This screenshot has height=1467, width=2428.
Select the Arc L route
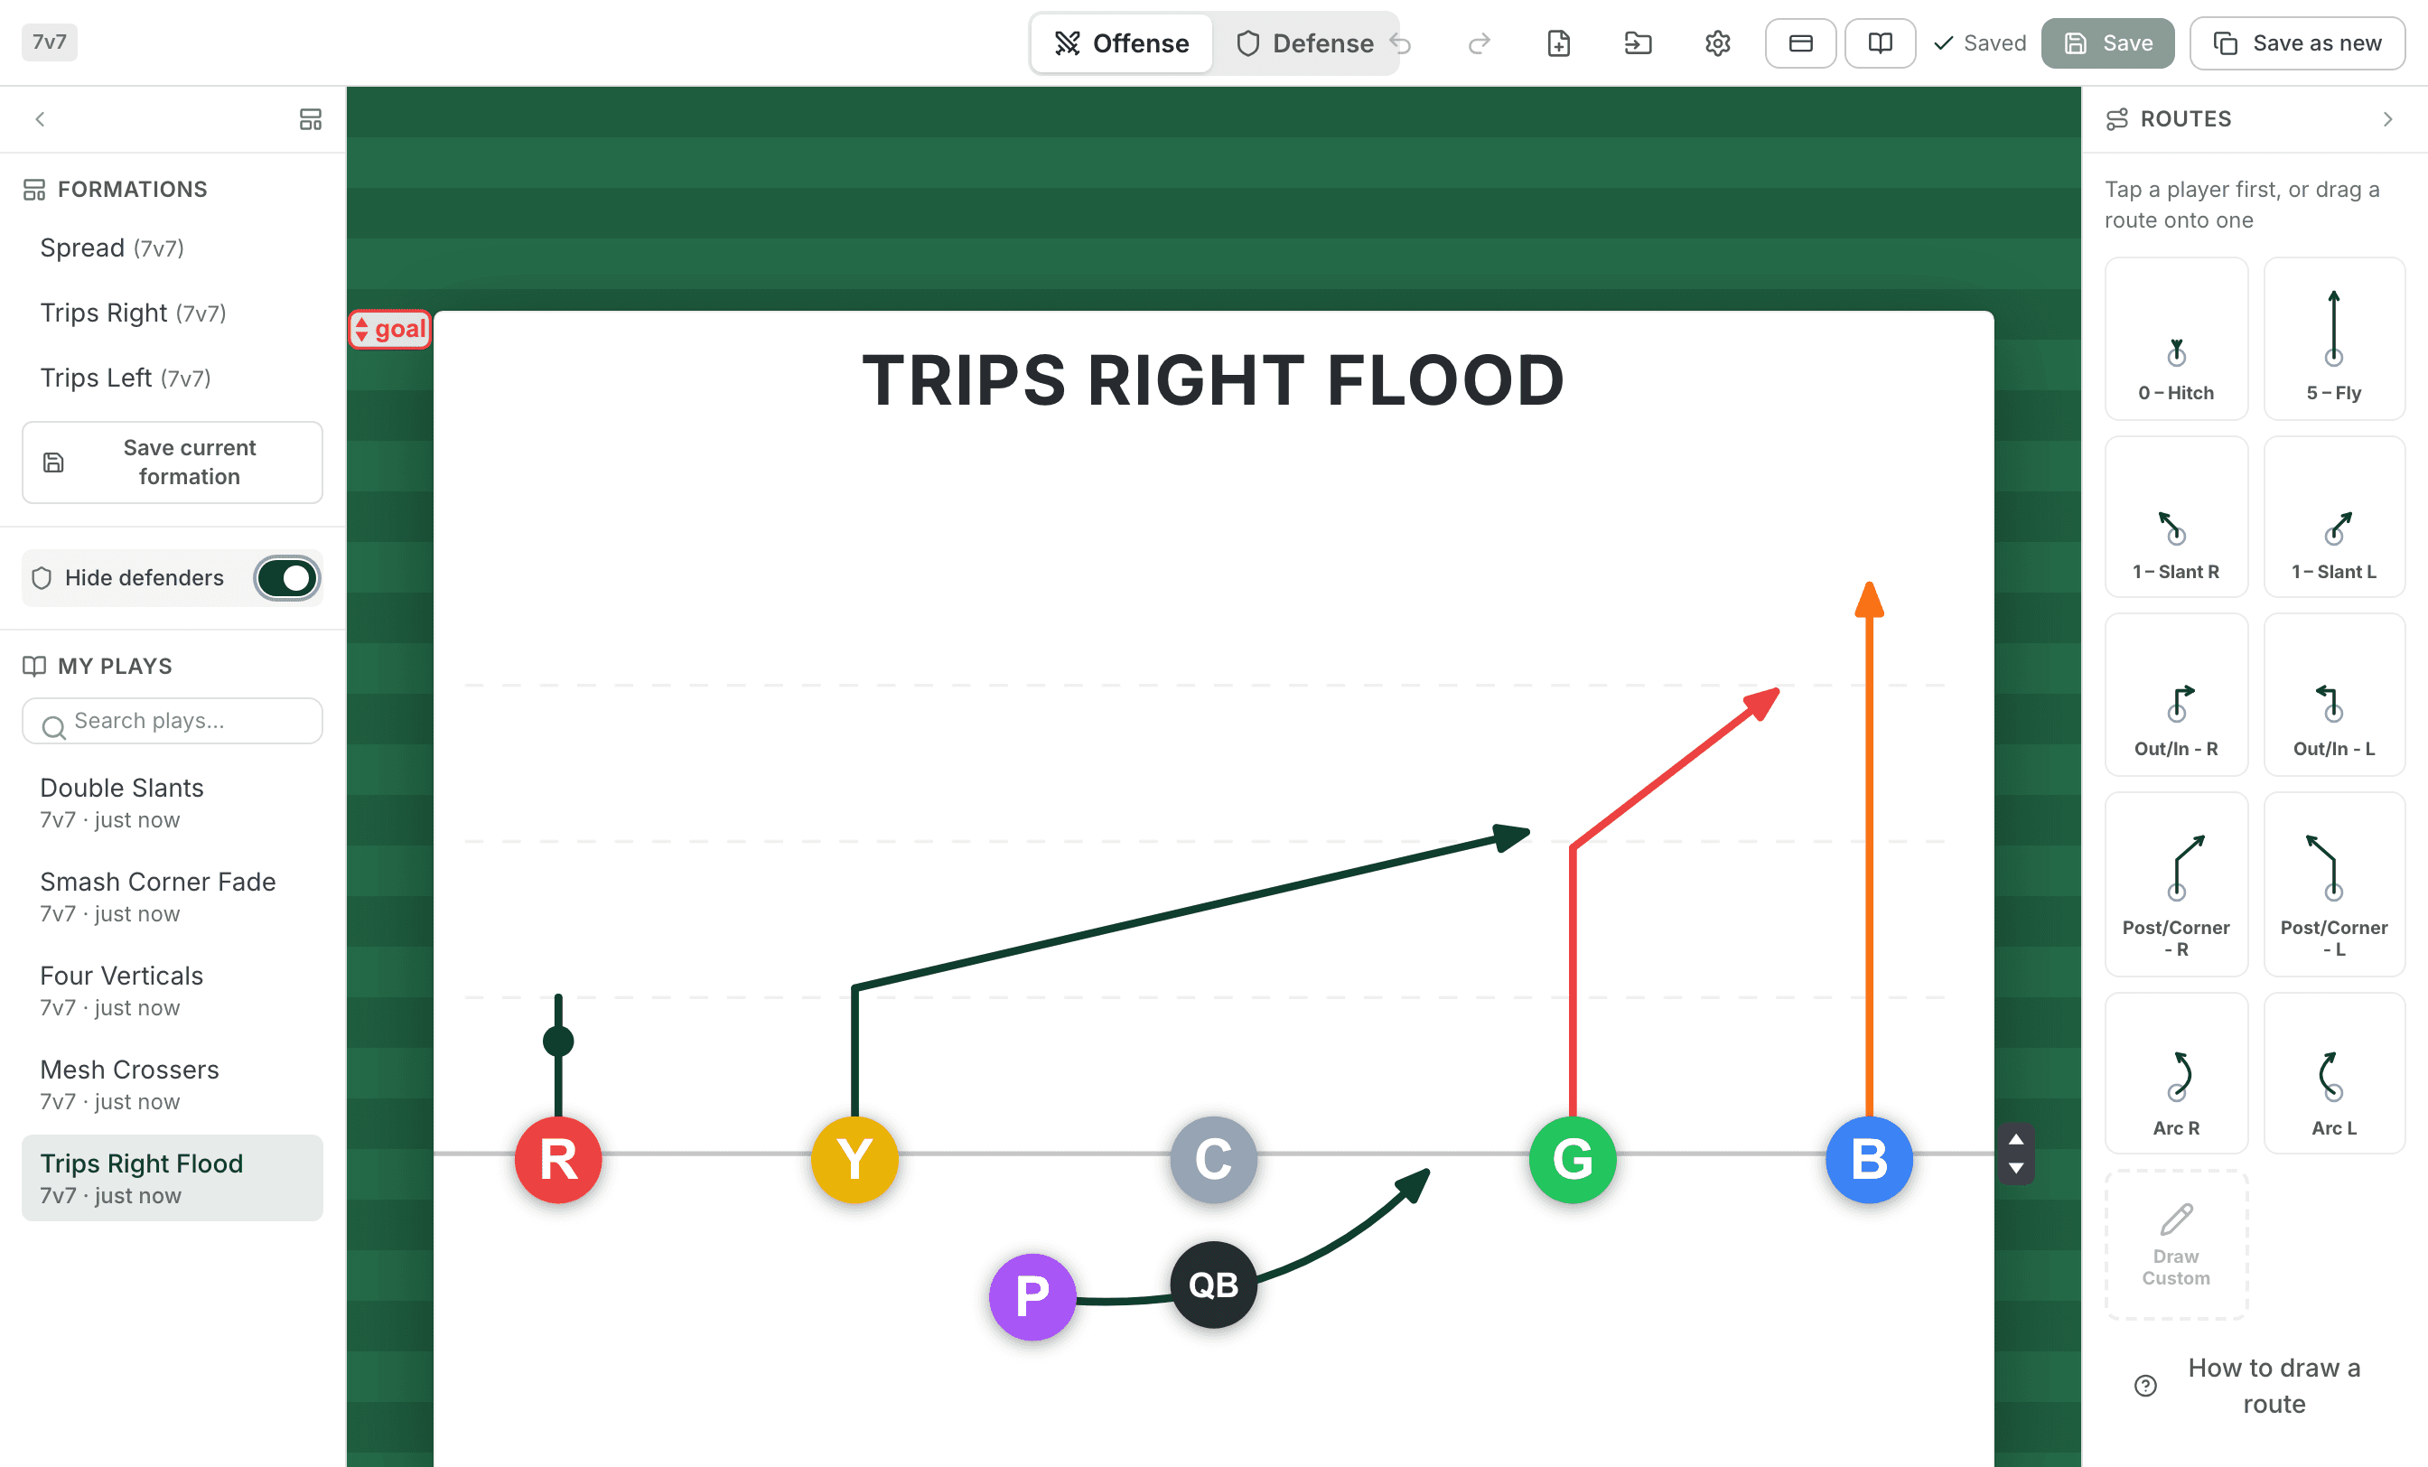point(2333,1073)
